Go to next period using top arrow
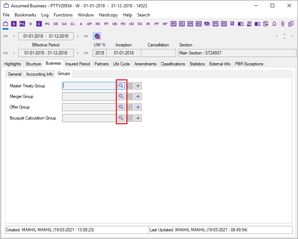The height and width of the screenshot is (239, 298). click(78, 36)
